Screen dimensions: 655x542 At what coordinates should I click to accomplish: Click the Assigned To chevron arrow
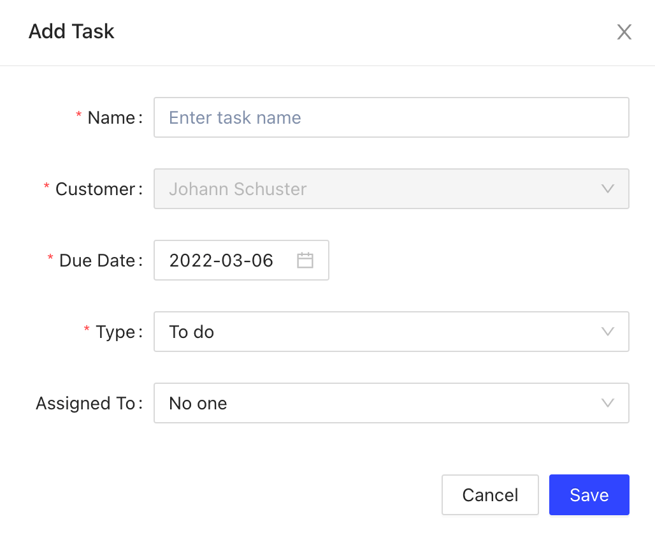point(607,403)
